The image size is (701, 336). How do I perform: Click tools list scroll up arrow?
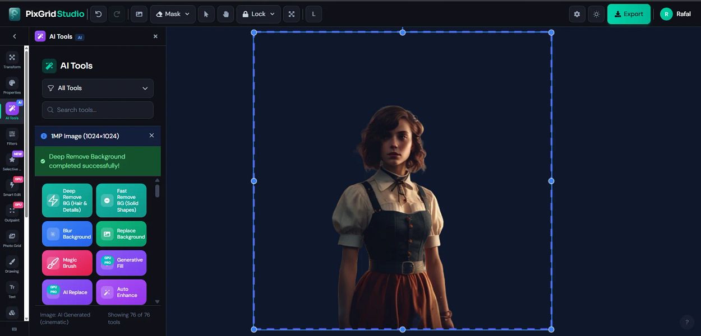157,180
